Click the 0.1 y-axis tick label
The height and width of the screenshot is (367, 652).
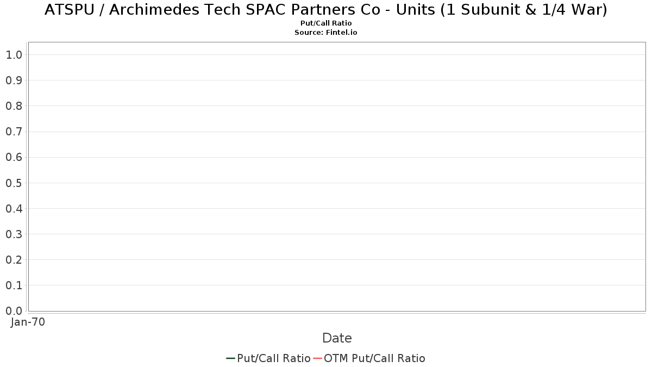point(14,285)
